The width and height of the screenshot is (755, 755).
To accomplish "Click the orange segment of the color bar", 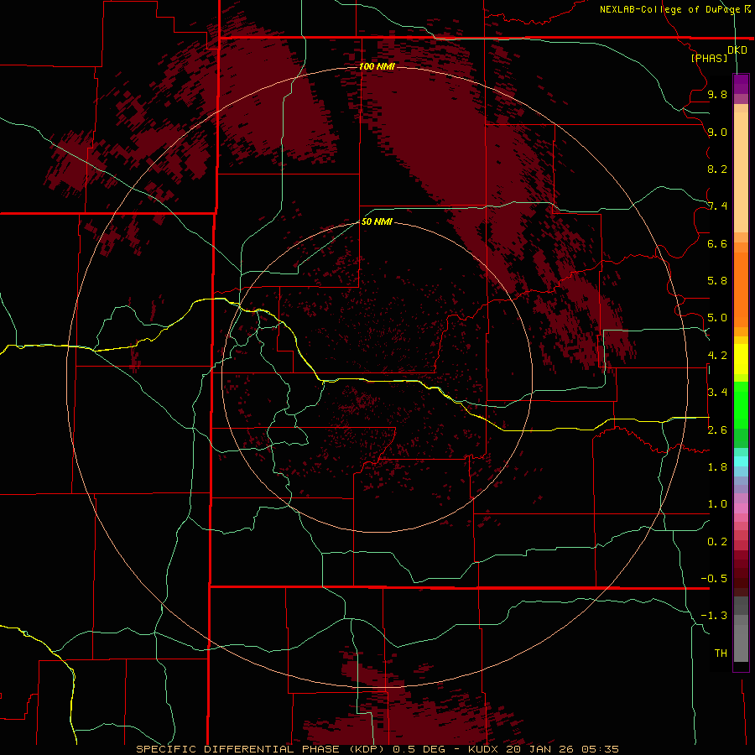I will pos(741,289).
